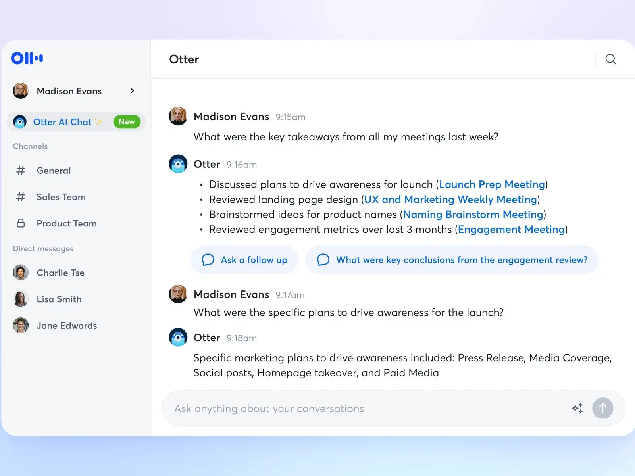The image size is (635, 476).
Task: Click the sparkle AI suggestions icon
Action: (577, 408)
